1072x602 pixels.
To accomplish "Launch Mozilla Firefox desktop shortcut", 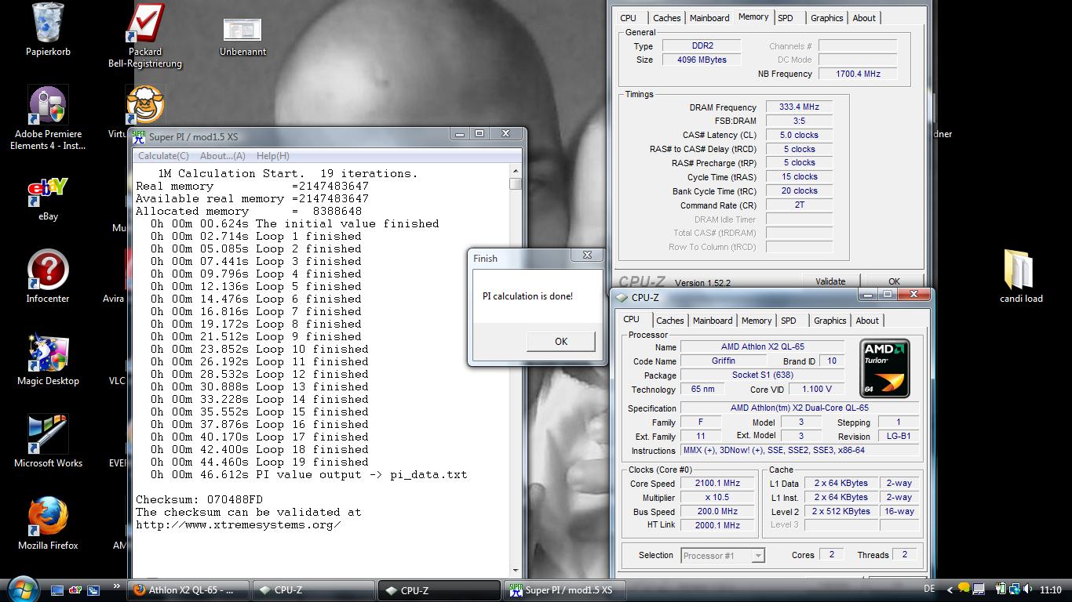I will pos(48,524).
